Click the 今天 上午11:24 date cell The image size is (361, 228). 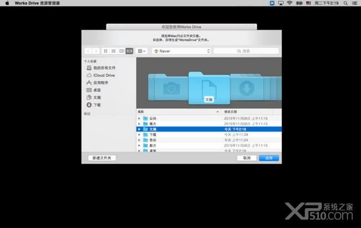click(236, 140)
